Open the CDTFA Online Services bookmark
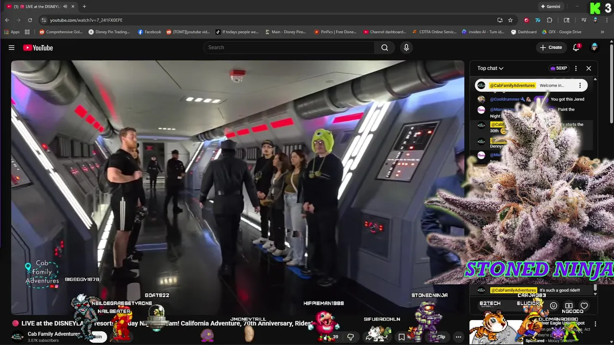 (x=435, y=32)
